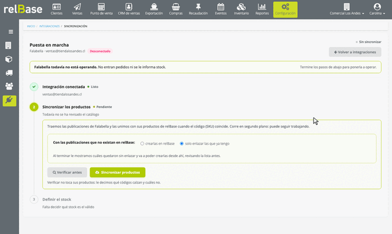Click the sidebar cube icon
392x234 pixels.
click(9, 59)
